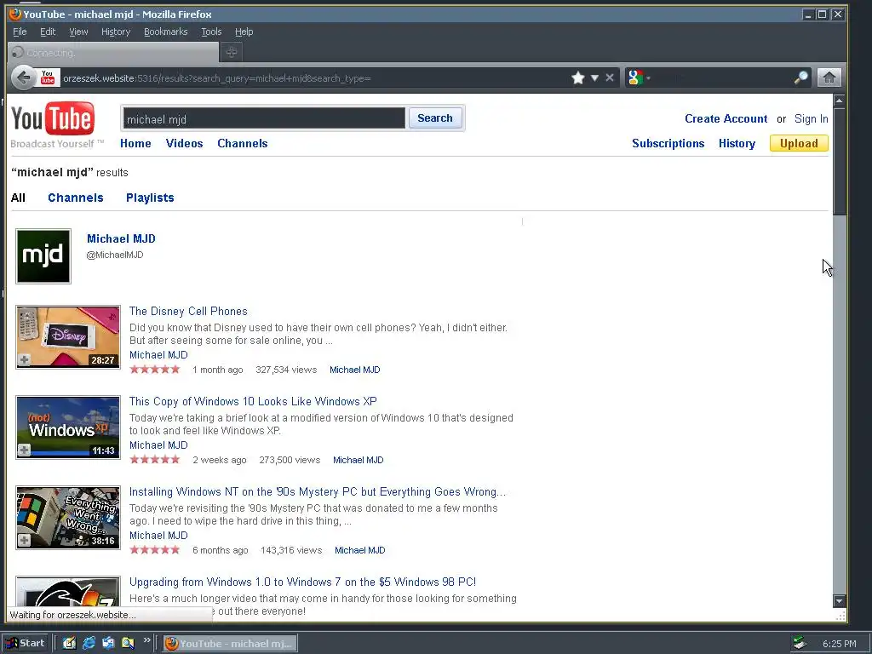Open the Edit menu

(48, 32)
